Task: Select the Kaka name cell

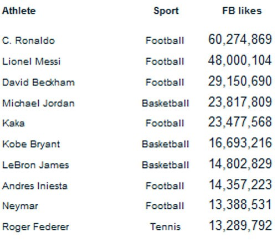Action: tap(13, 123)
